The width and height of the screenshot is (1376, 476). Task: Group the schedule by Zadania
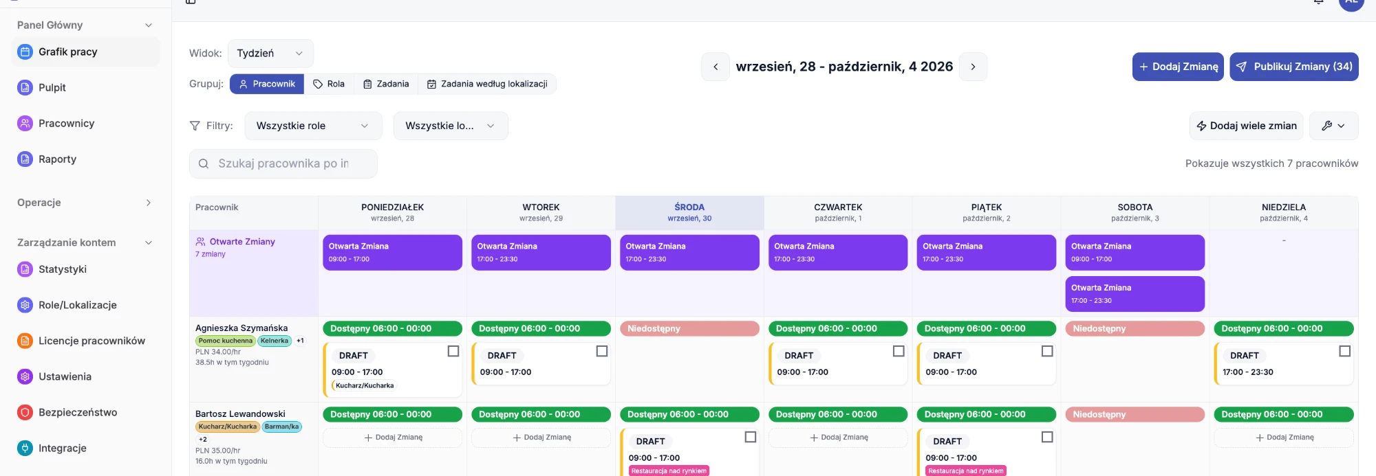[386, 84]
